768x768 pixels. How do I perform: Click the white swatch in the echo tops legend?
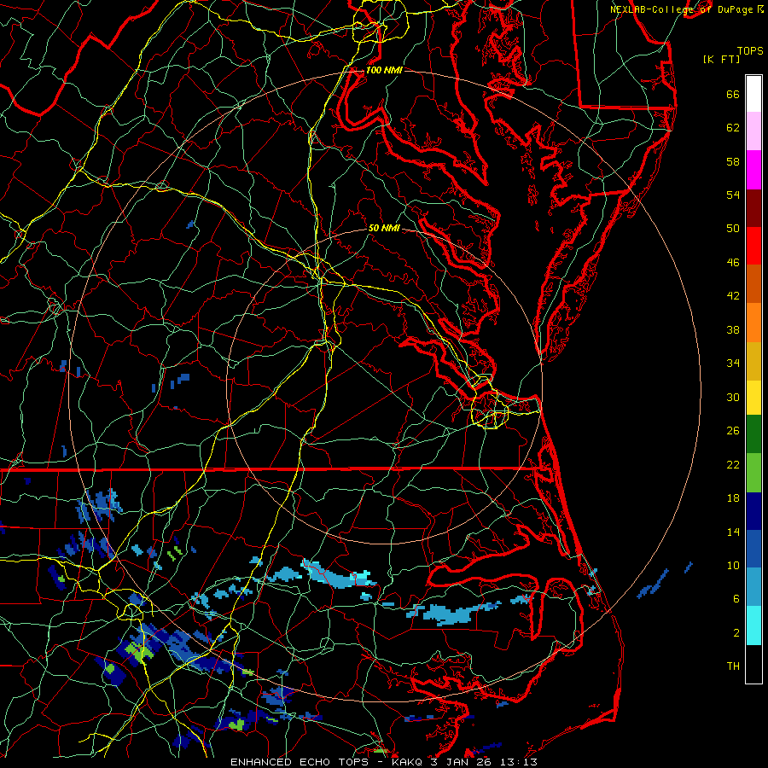pos(753,94)
